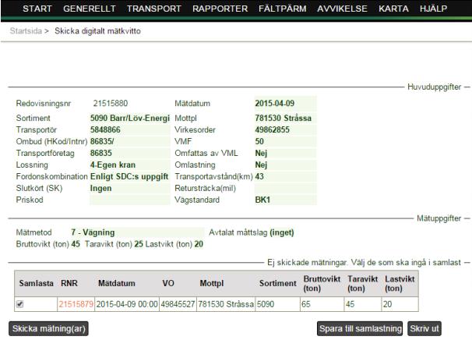This screenshot has height=340, width=472.
Task: Click the Omlastning value Nej
Action: (285, 165)
